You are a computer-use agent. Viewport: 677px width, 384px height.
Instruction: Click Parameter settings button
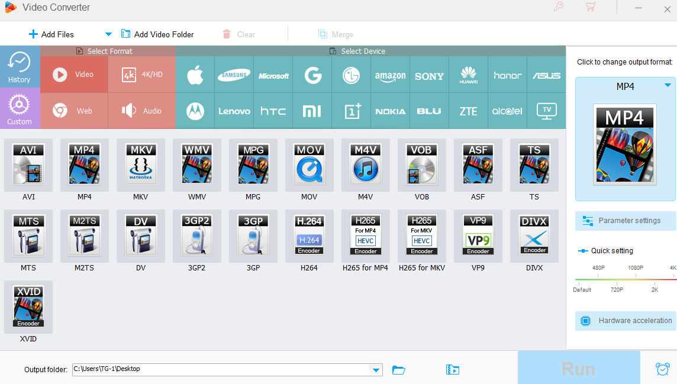point(625,221)
